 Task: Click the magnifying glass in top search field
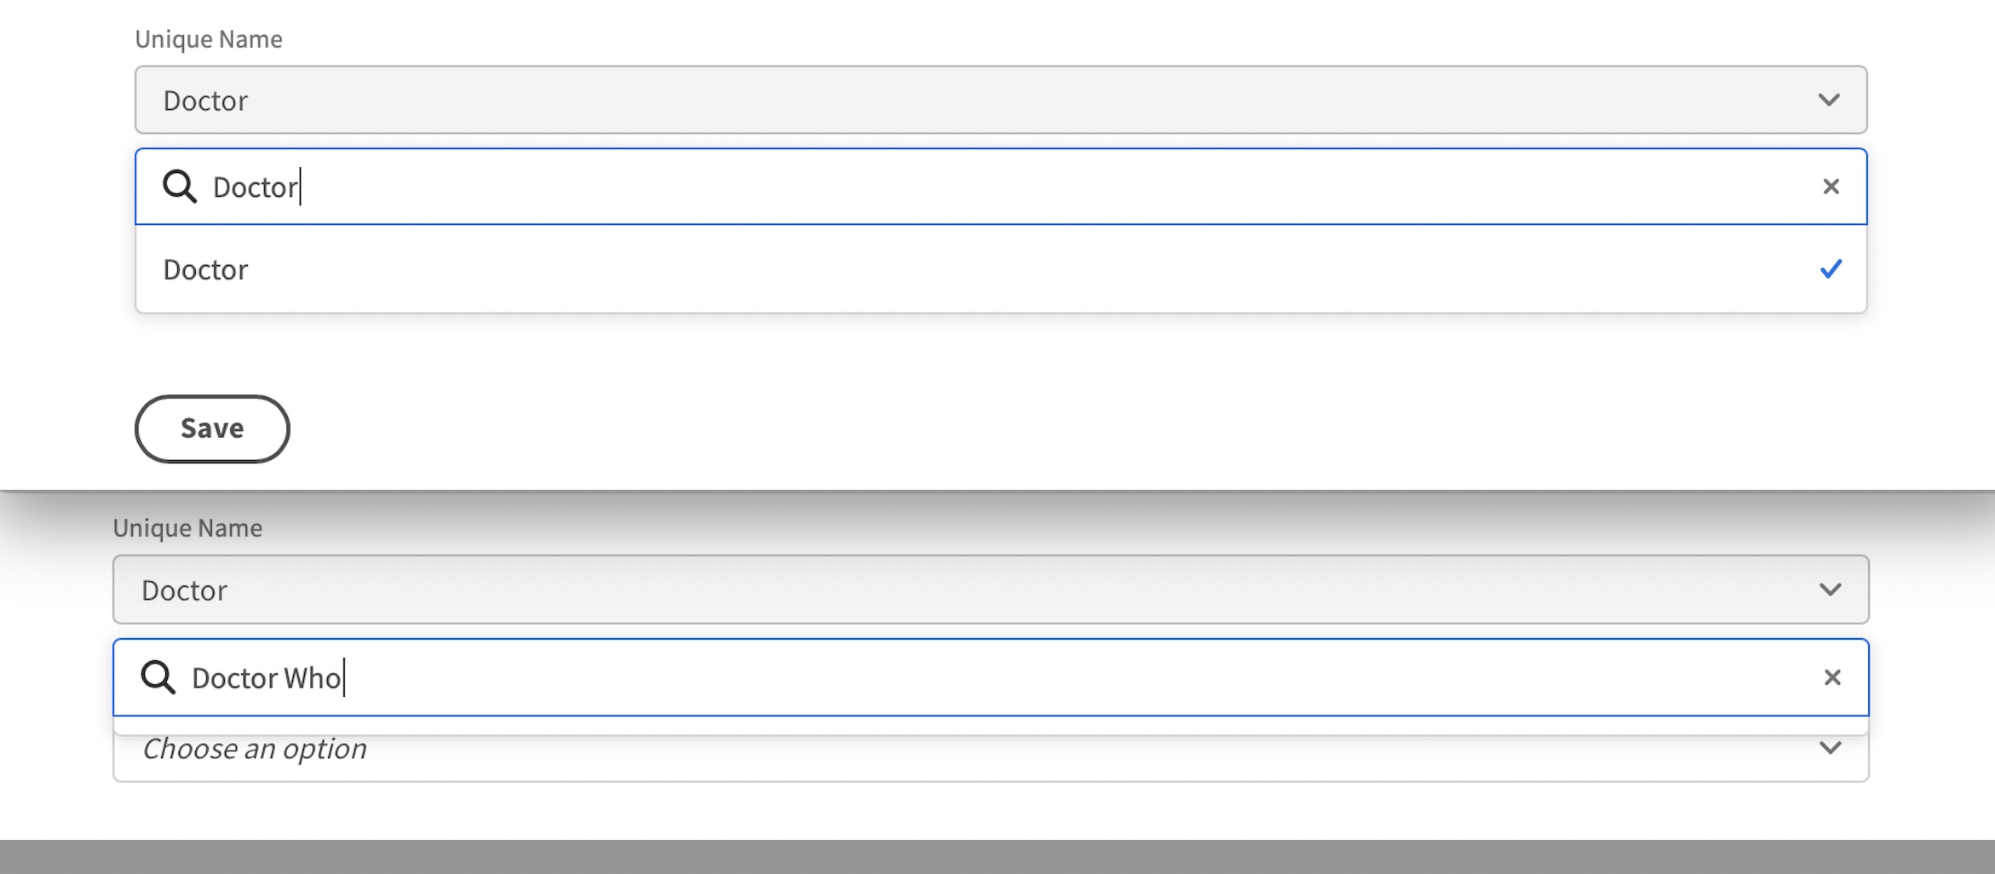tap(180, 187)
